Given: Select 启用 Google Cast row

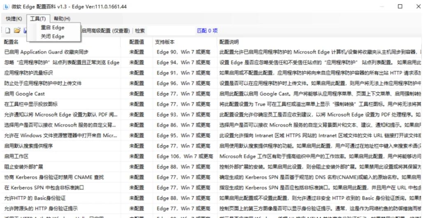Looking at the screenshot, I should coord(211,94).
